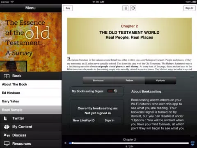Tap the carrier Wi-Fi status icon
The height and width of the screenshot is (148, 197).
12,2
